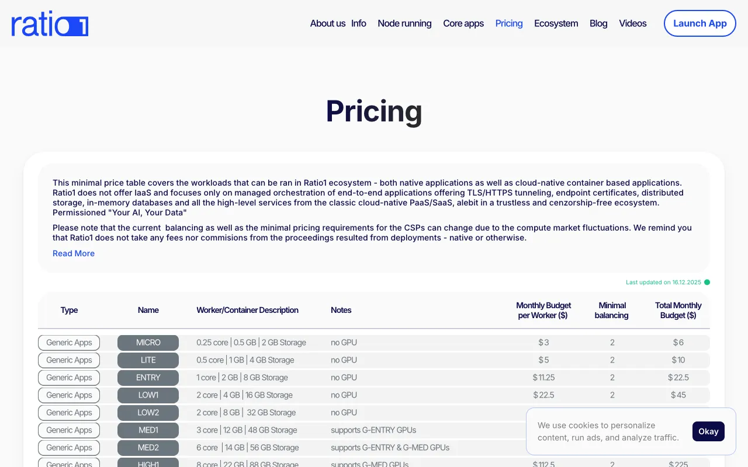Screen dimensions: 748x467
Task: Open the About us menu item
Action: coord(327,23)
